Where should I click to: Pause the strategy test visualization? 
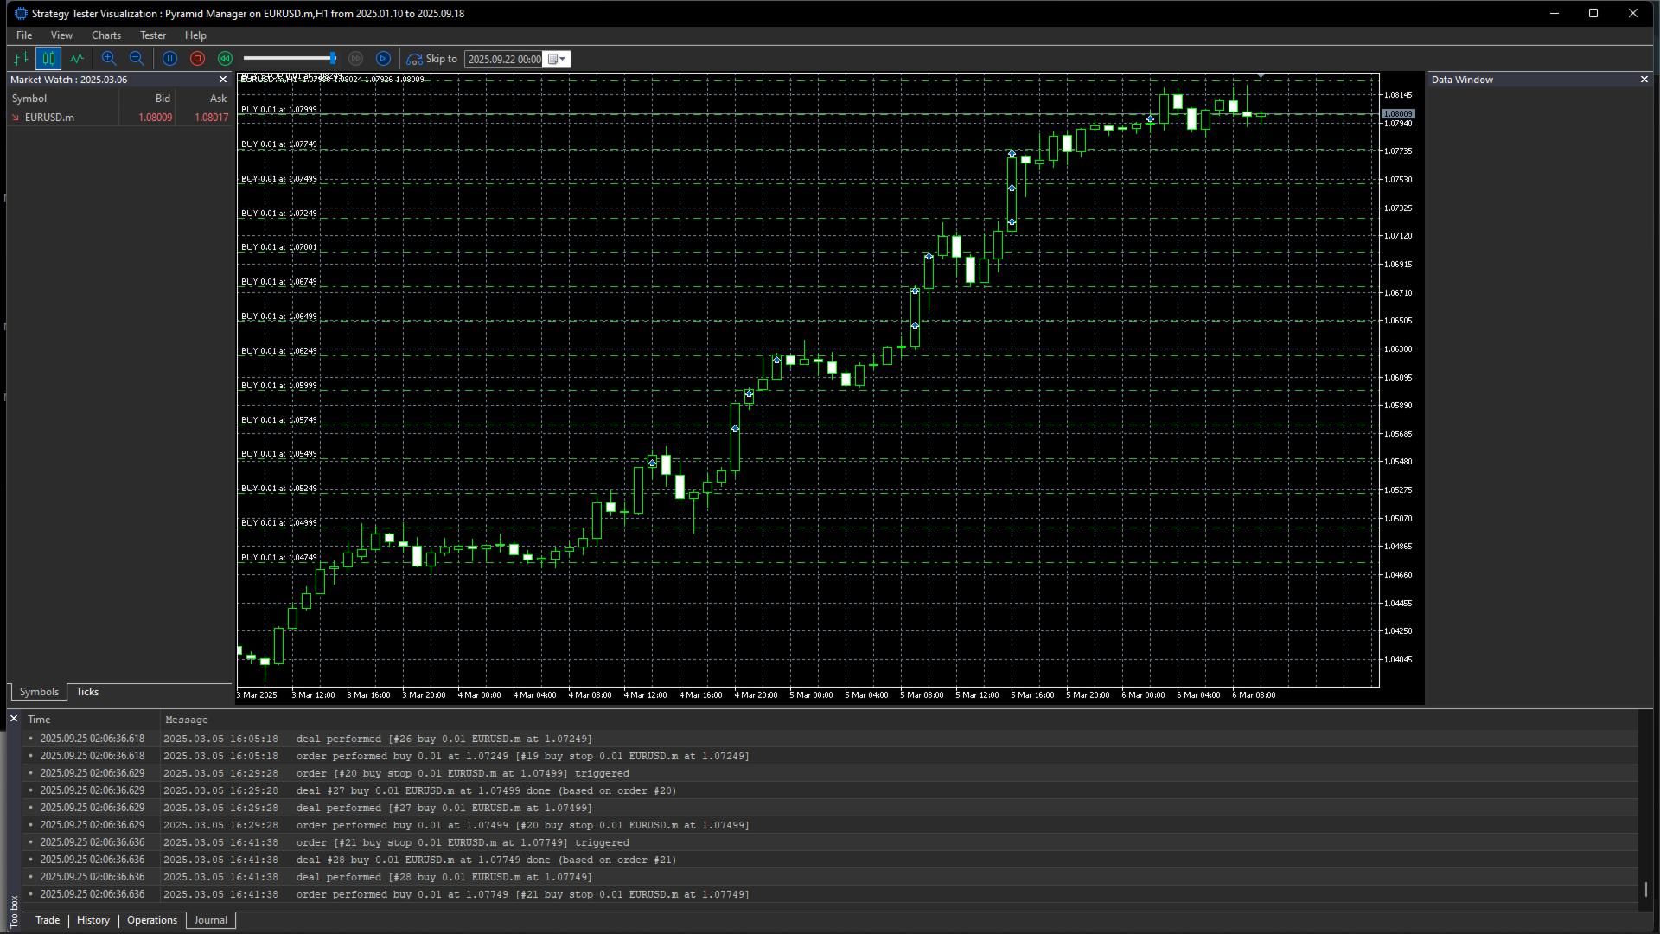click(170, 59)
